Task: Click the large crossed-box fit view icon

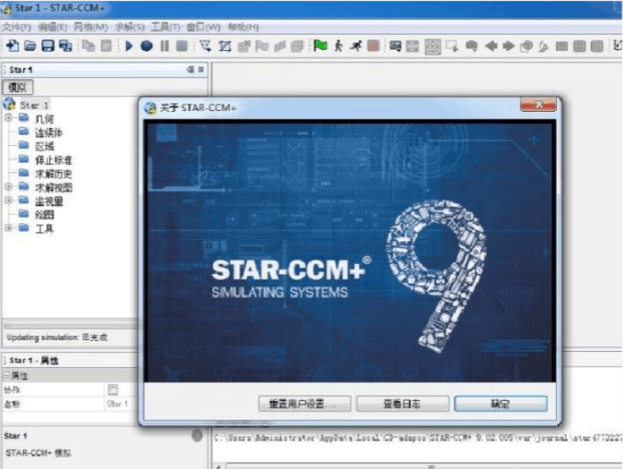Action: [433, 47]
